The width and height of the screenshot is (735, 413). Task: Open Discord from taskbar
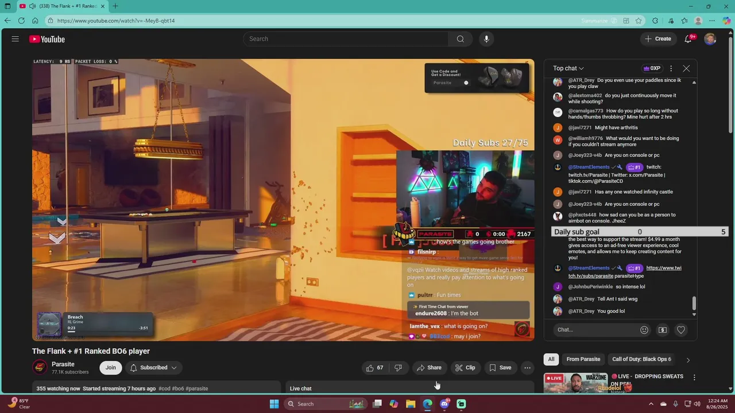tap(444, 404)
